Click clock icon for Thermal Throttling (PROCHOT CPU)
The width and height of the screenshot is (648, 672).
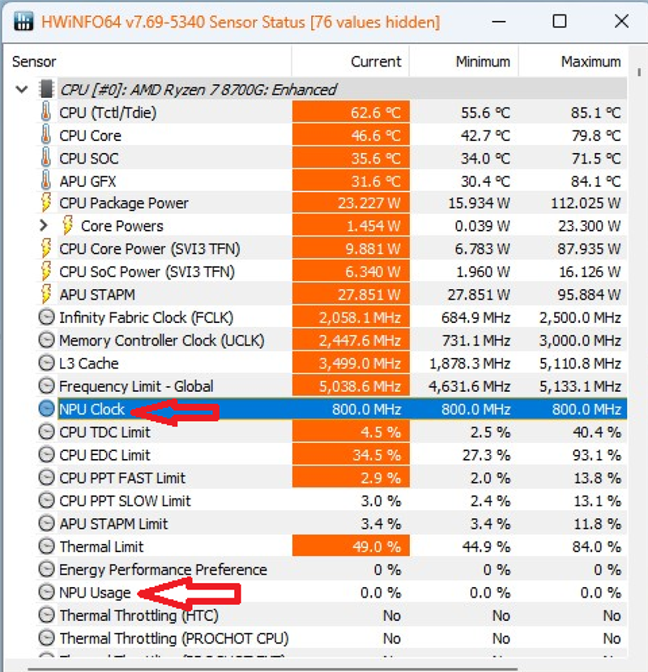pyautogui.click(x=46, y=638)
